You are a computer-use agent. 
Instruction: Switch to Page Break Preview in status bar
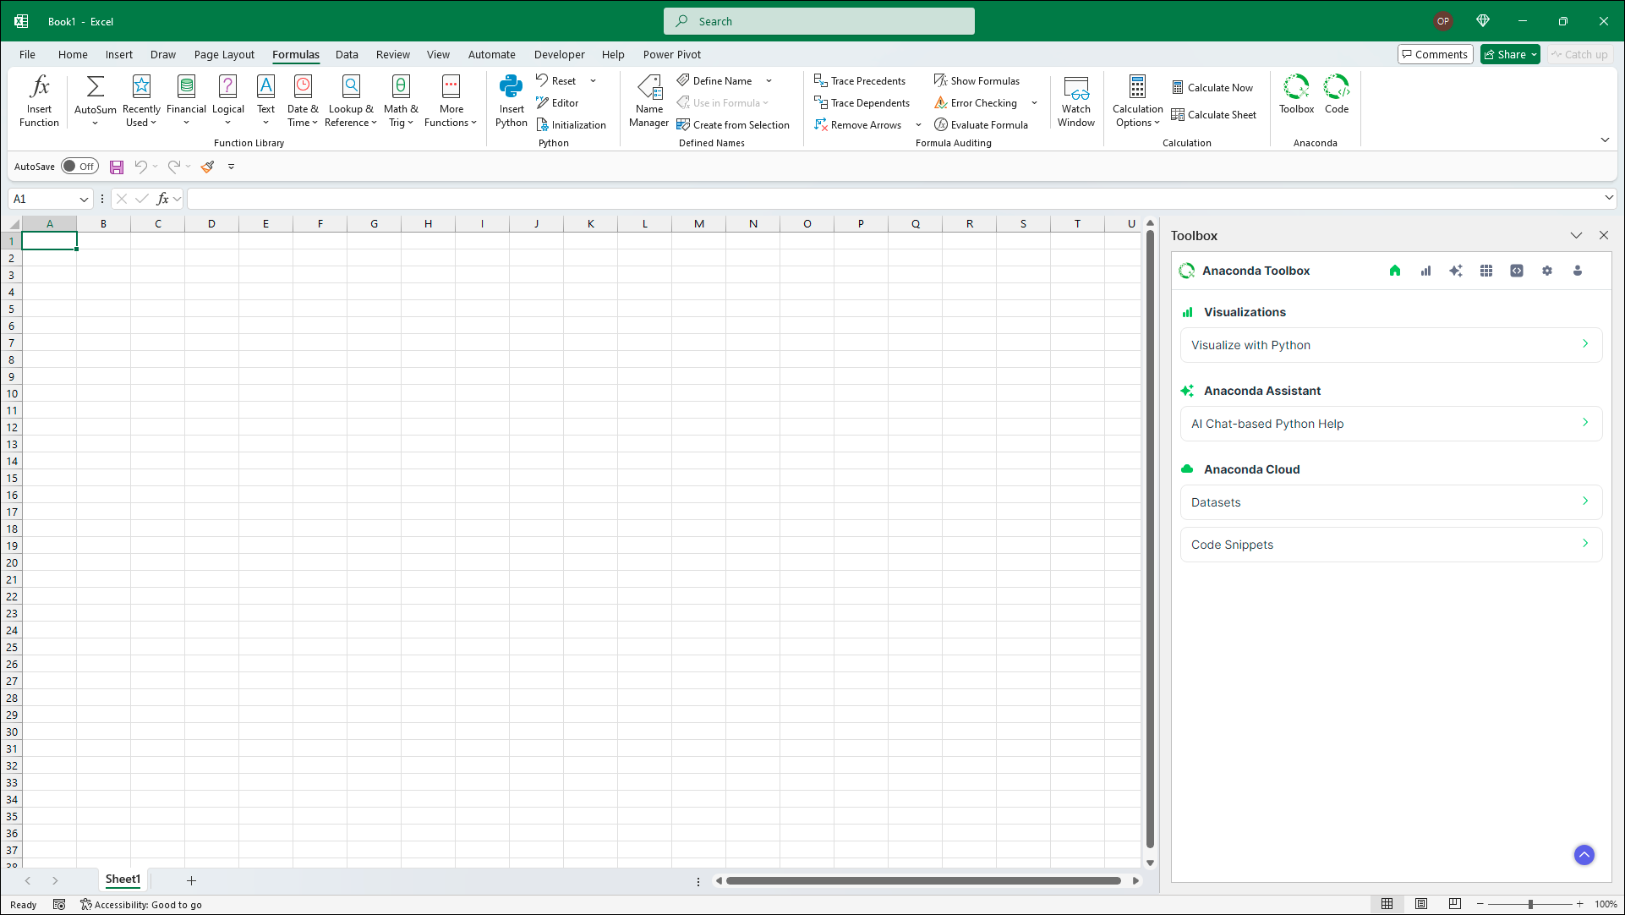tap(1454, 904)
